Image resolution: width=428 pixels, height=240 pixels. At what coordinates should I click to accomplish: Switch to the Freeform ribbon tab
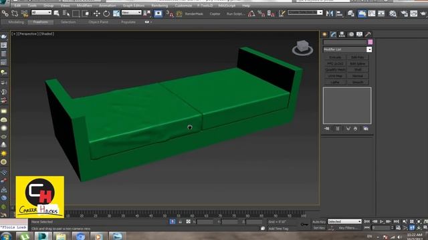click(x=40, y=22)
